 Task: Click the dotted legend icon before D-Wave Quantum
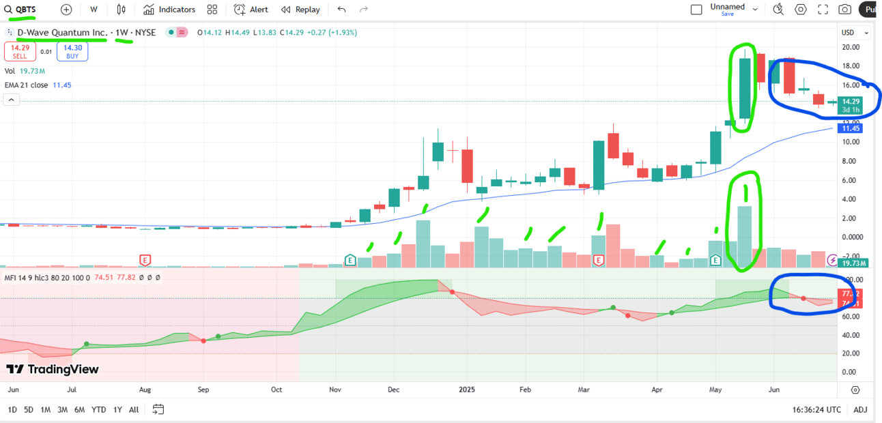coord(10,32)
